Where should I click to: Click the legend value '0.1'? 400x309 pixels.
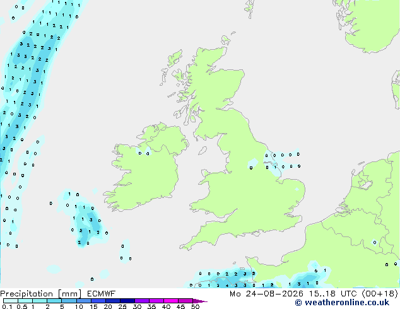point(7,306)
